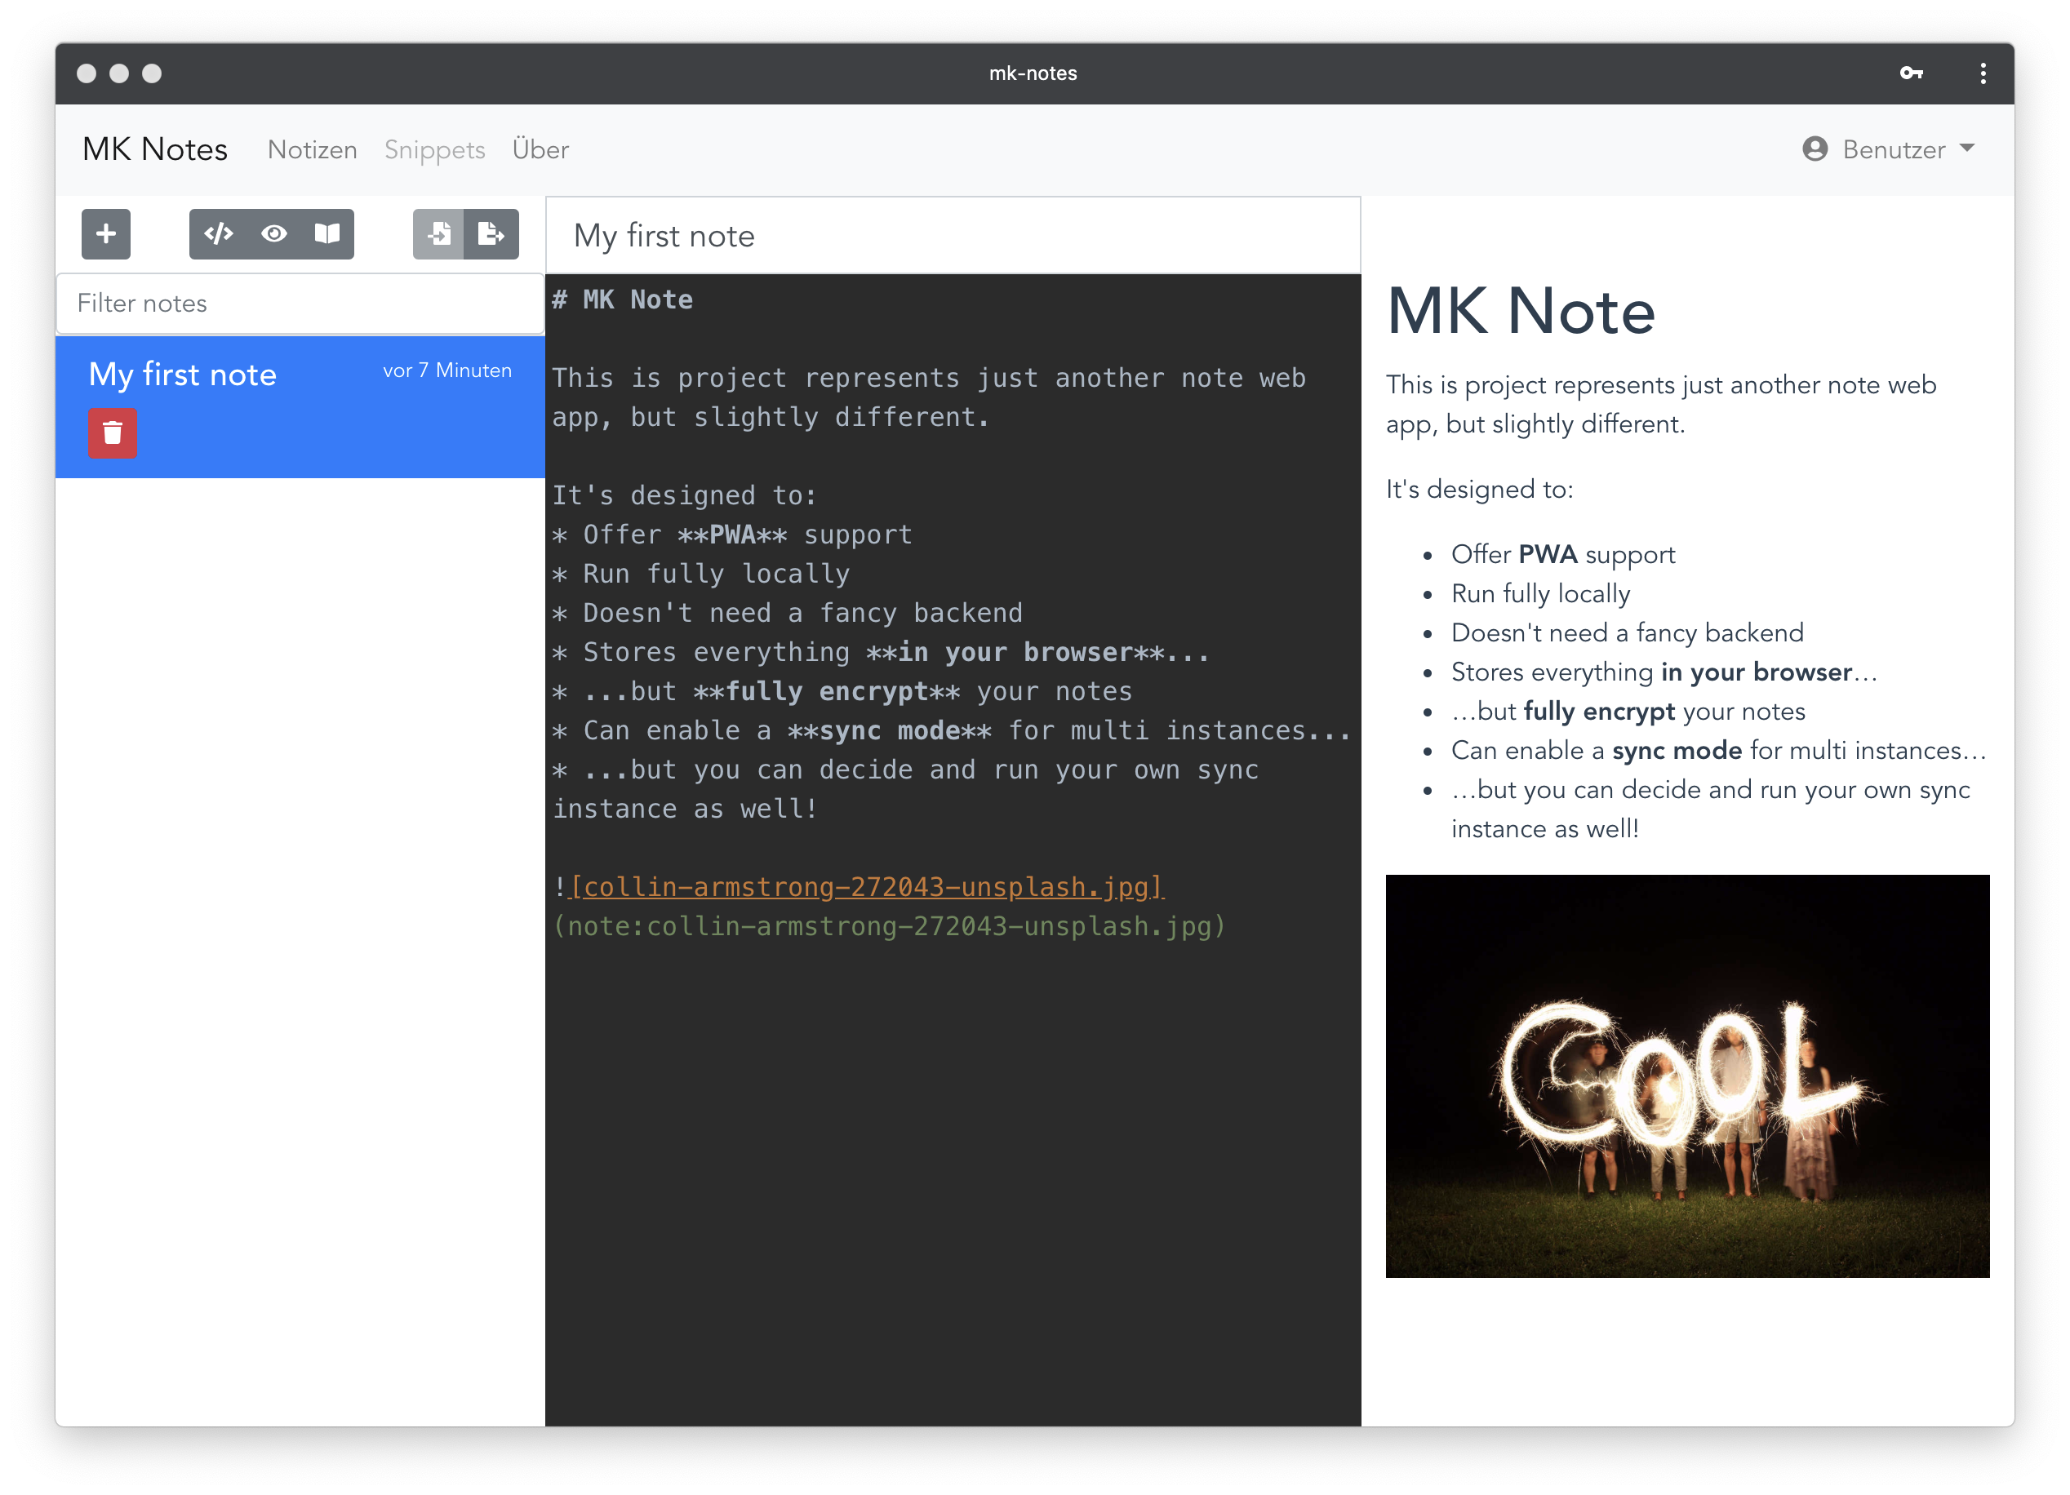
Task: Click the user avatar icon
Action: [1815, 149]
